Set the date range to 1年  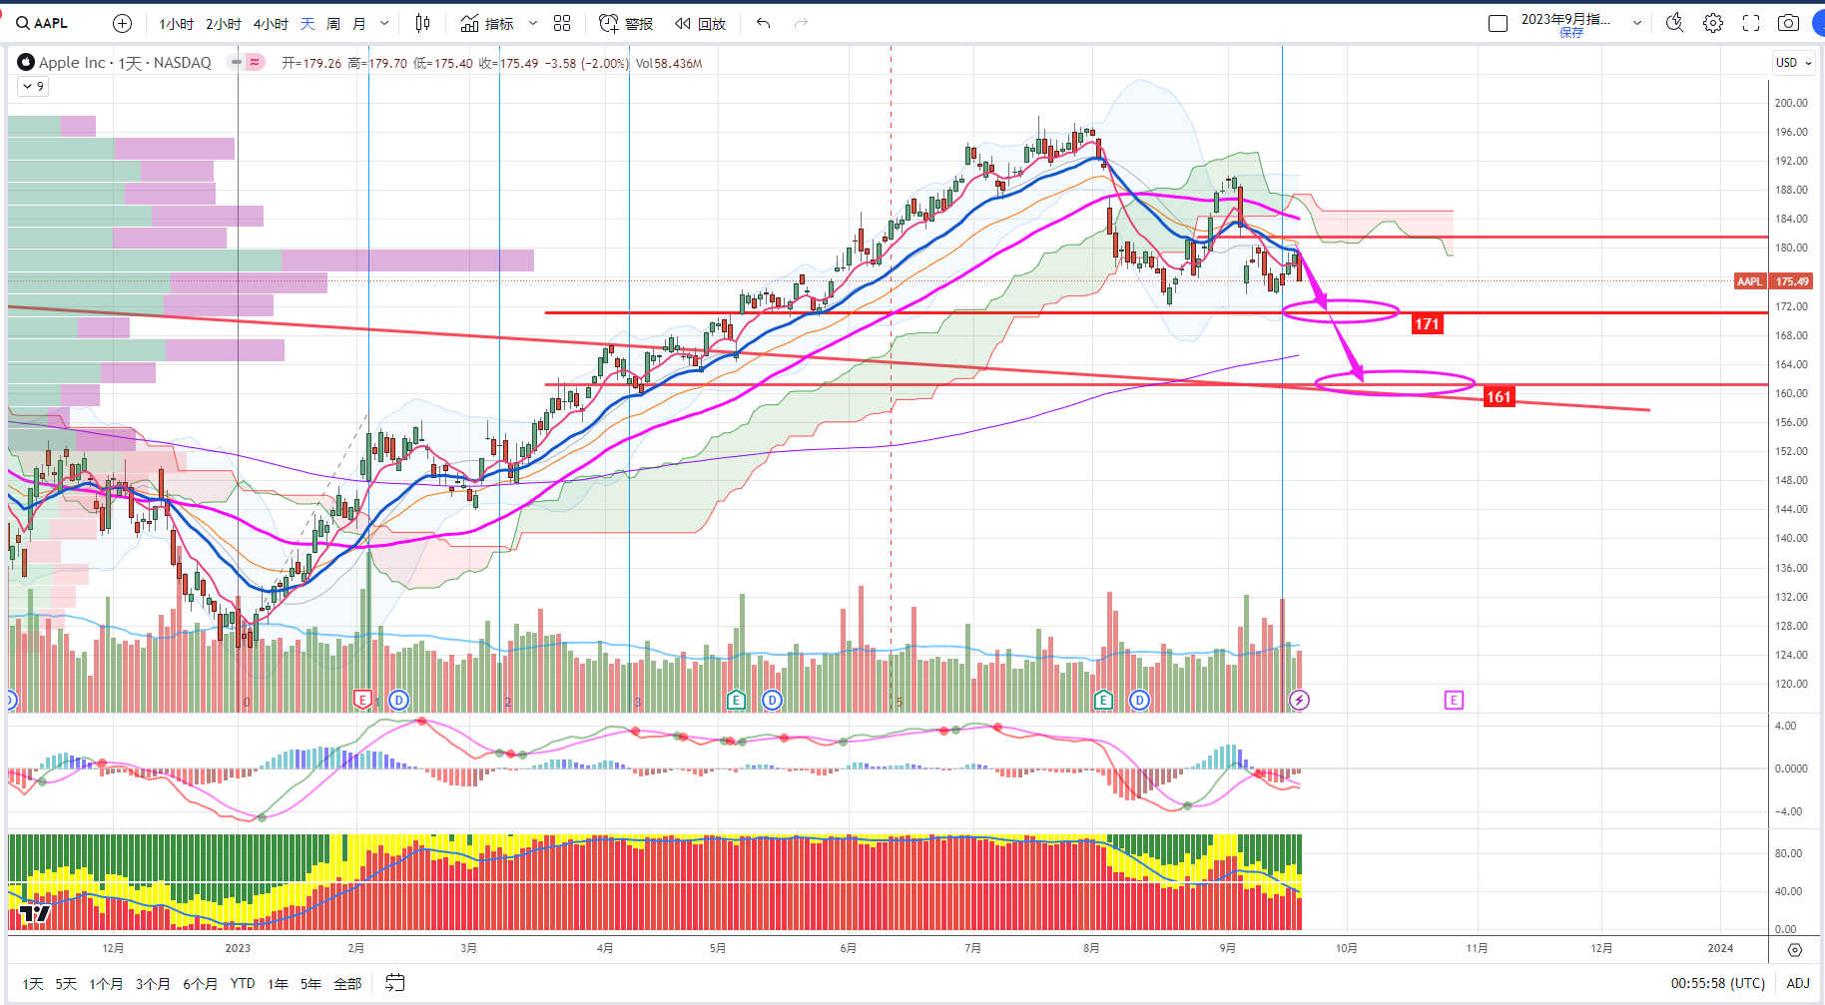point(278,983)
